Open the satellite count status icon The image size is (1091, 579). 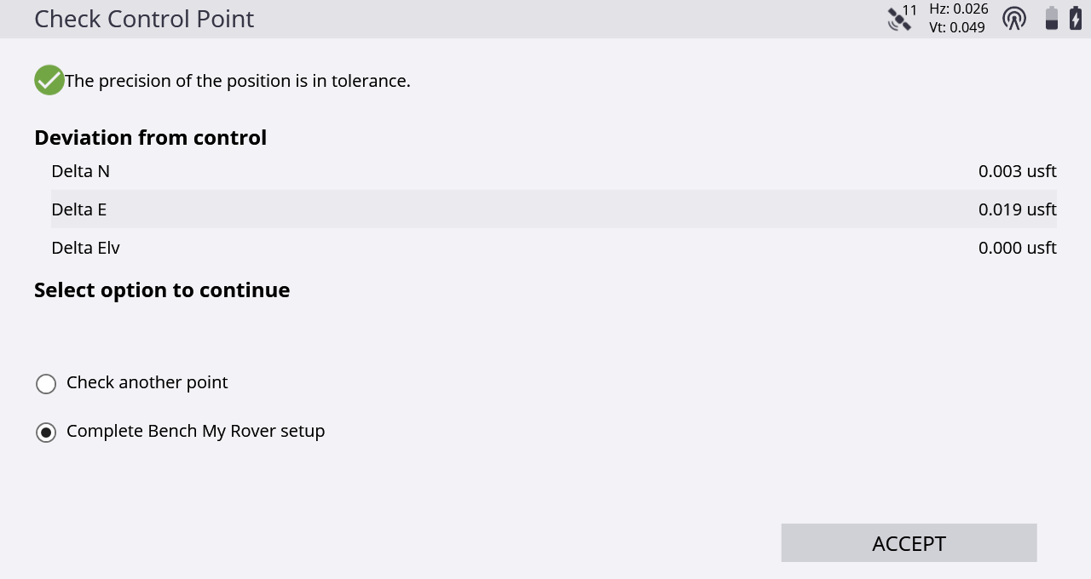[x=902, y=18]
